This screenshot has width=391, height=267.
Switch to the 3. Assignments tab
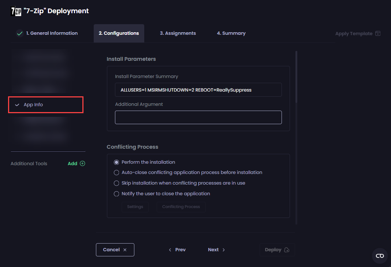[178, 33]
